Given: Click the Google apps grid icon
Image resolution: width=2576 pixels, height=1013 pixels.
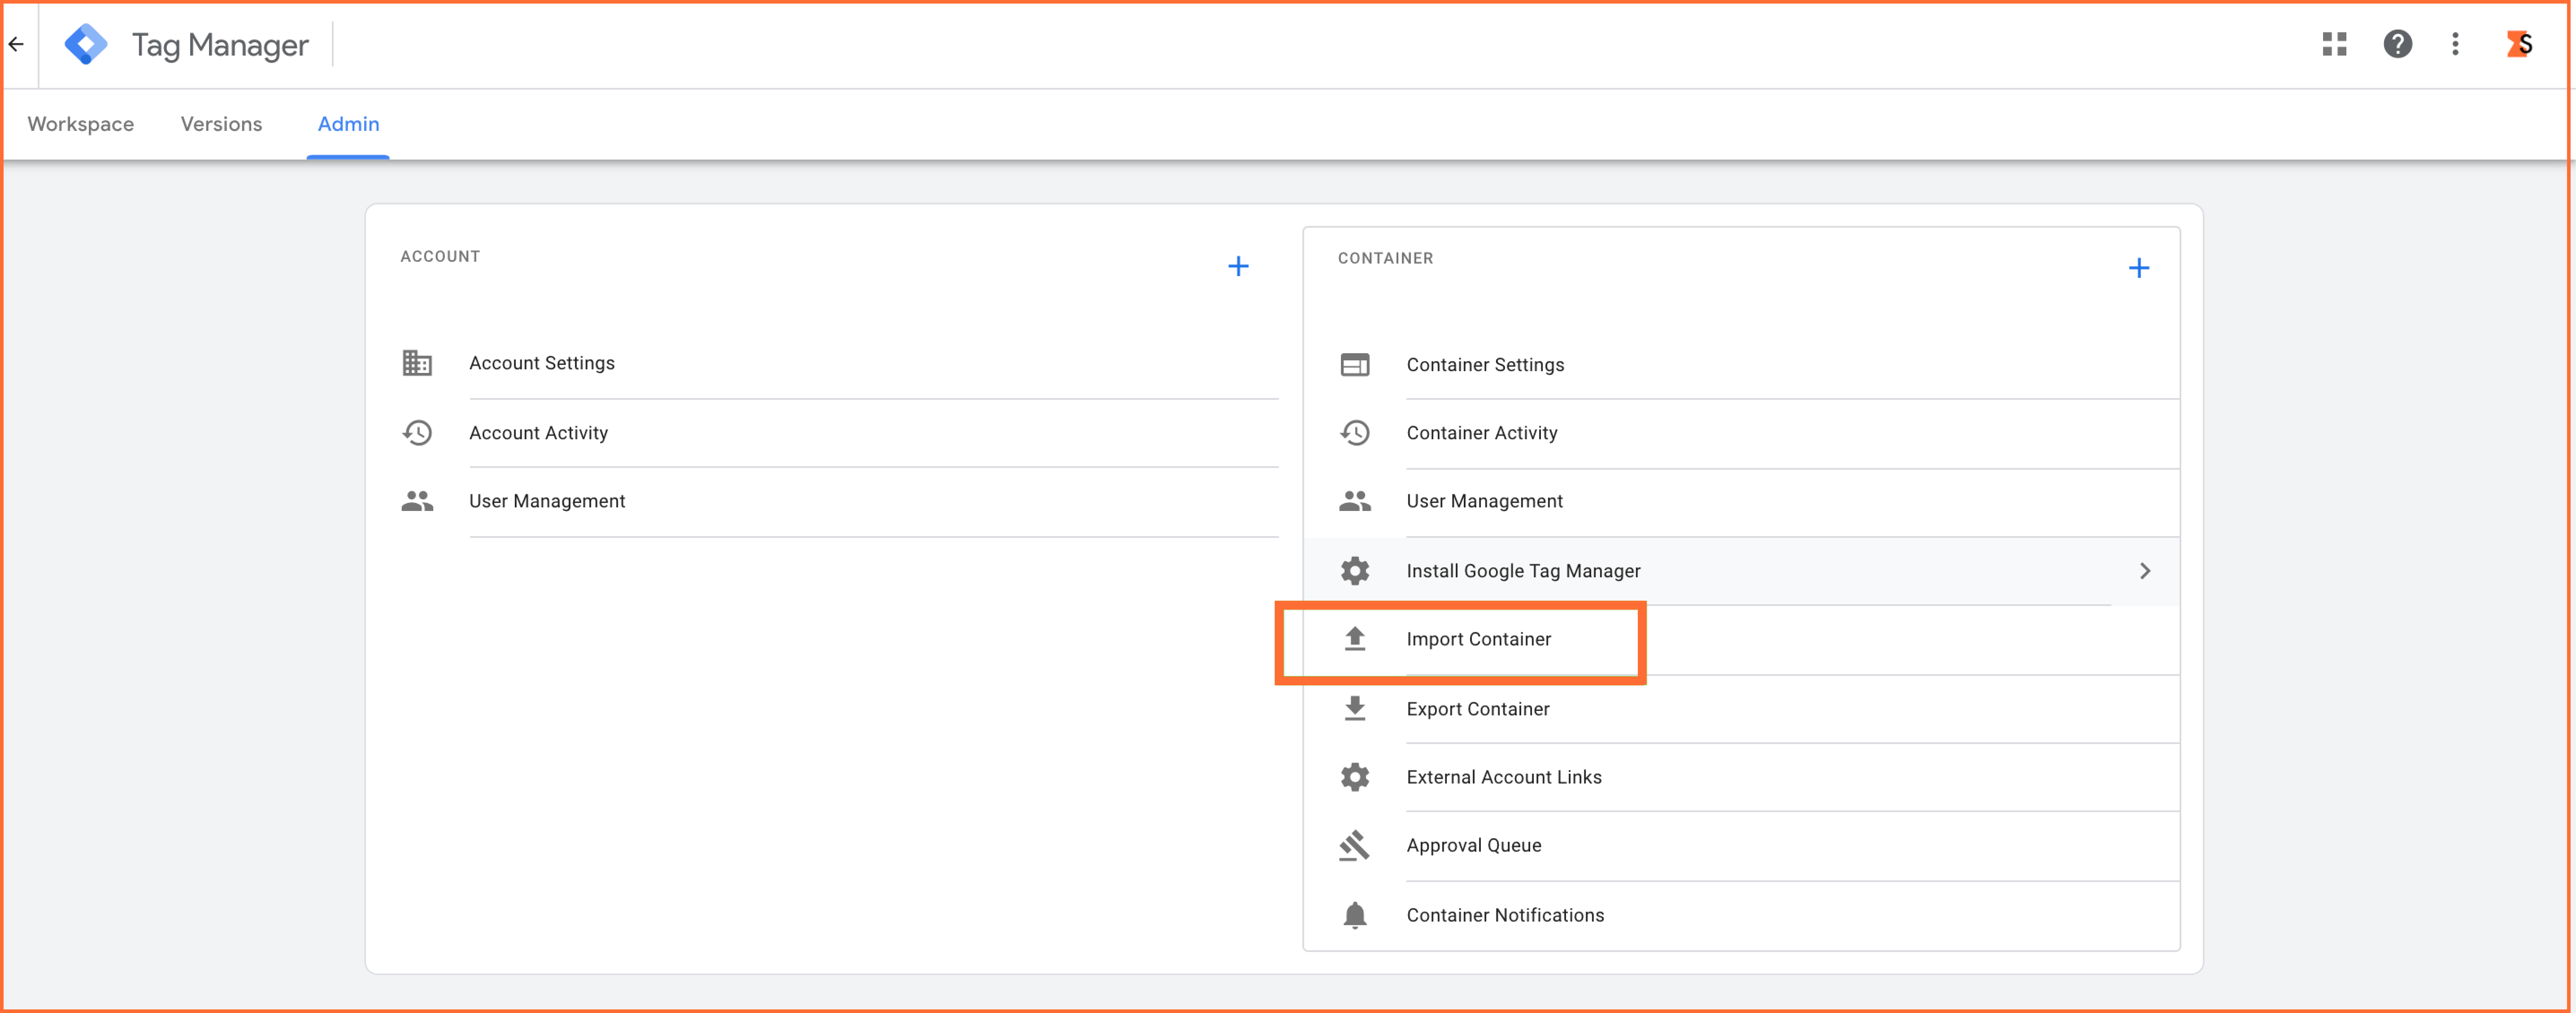Looking at the screenshot, I should [x=2334, y=44].
